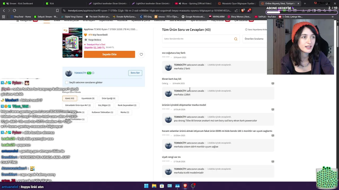Add the product to favorites with the heart

[x=141, y=54]
